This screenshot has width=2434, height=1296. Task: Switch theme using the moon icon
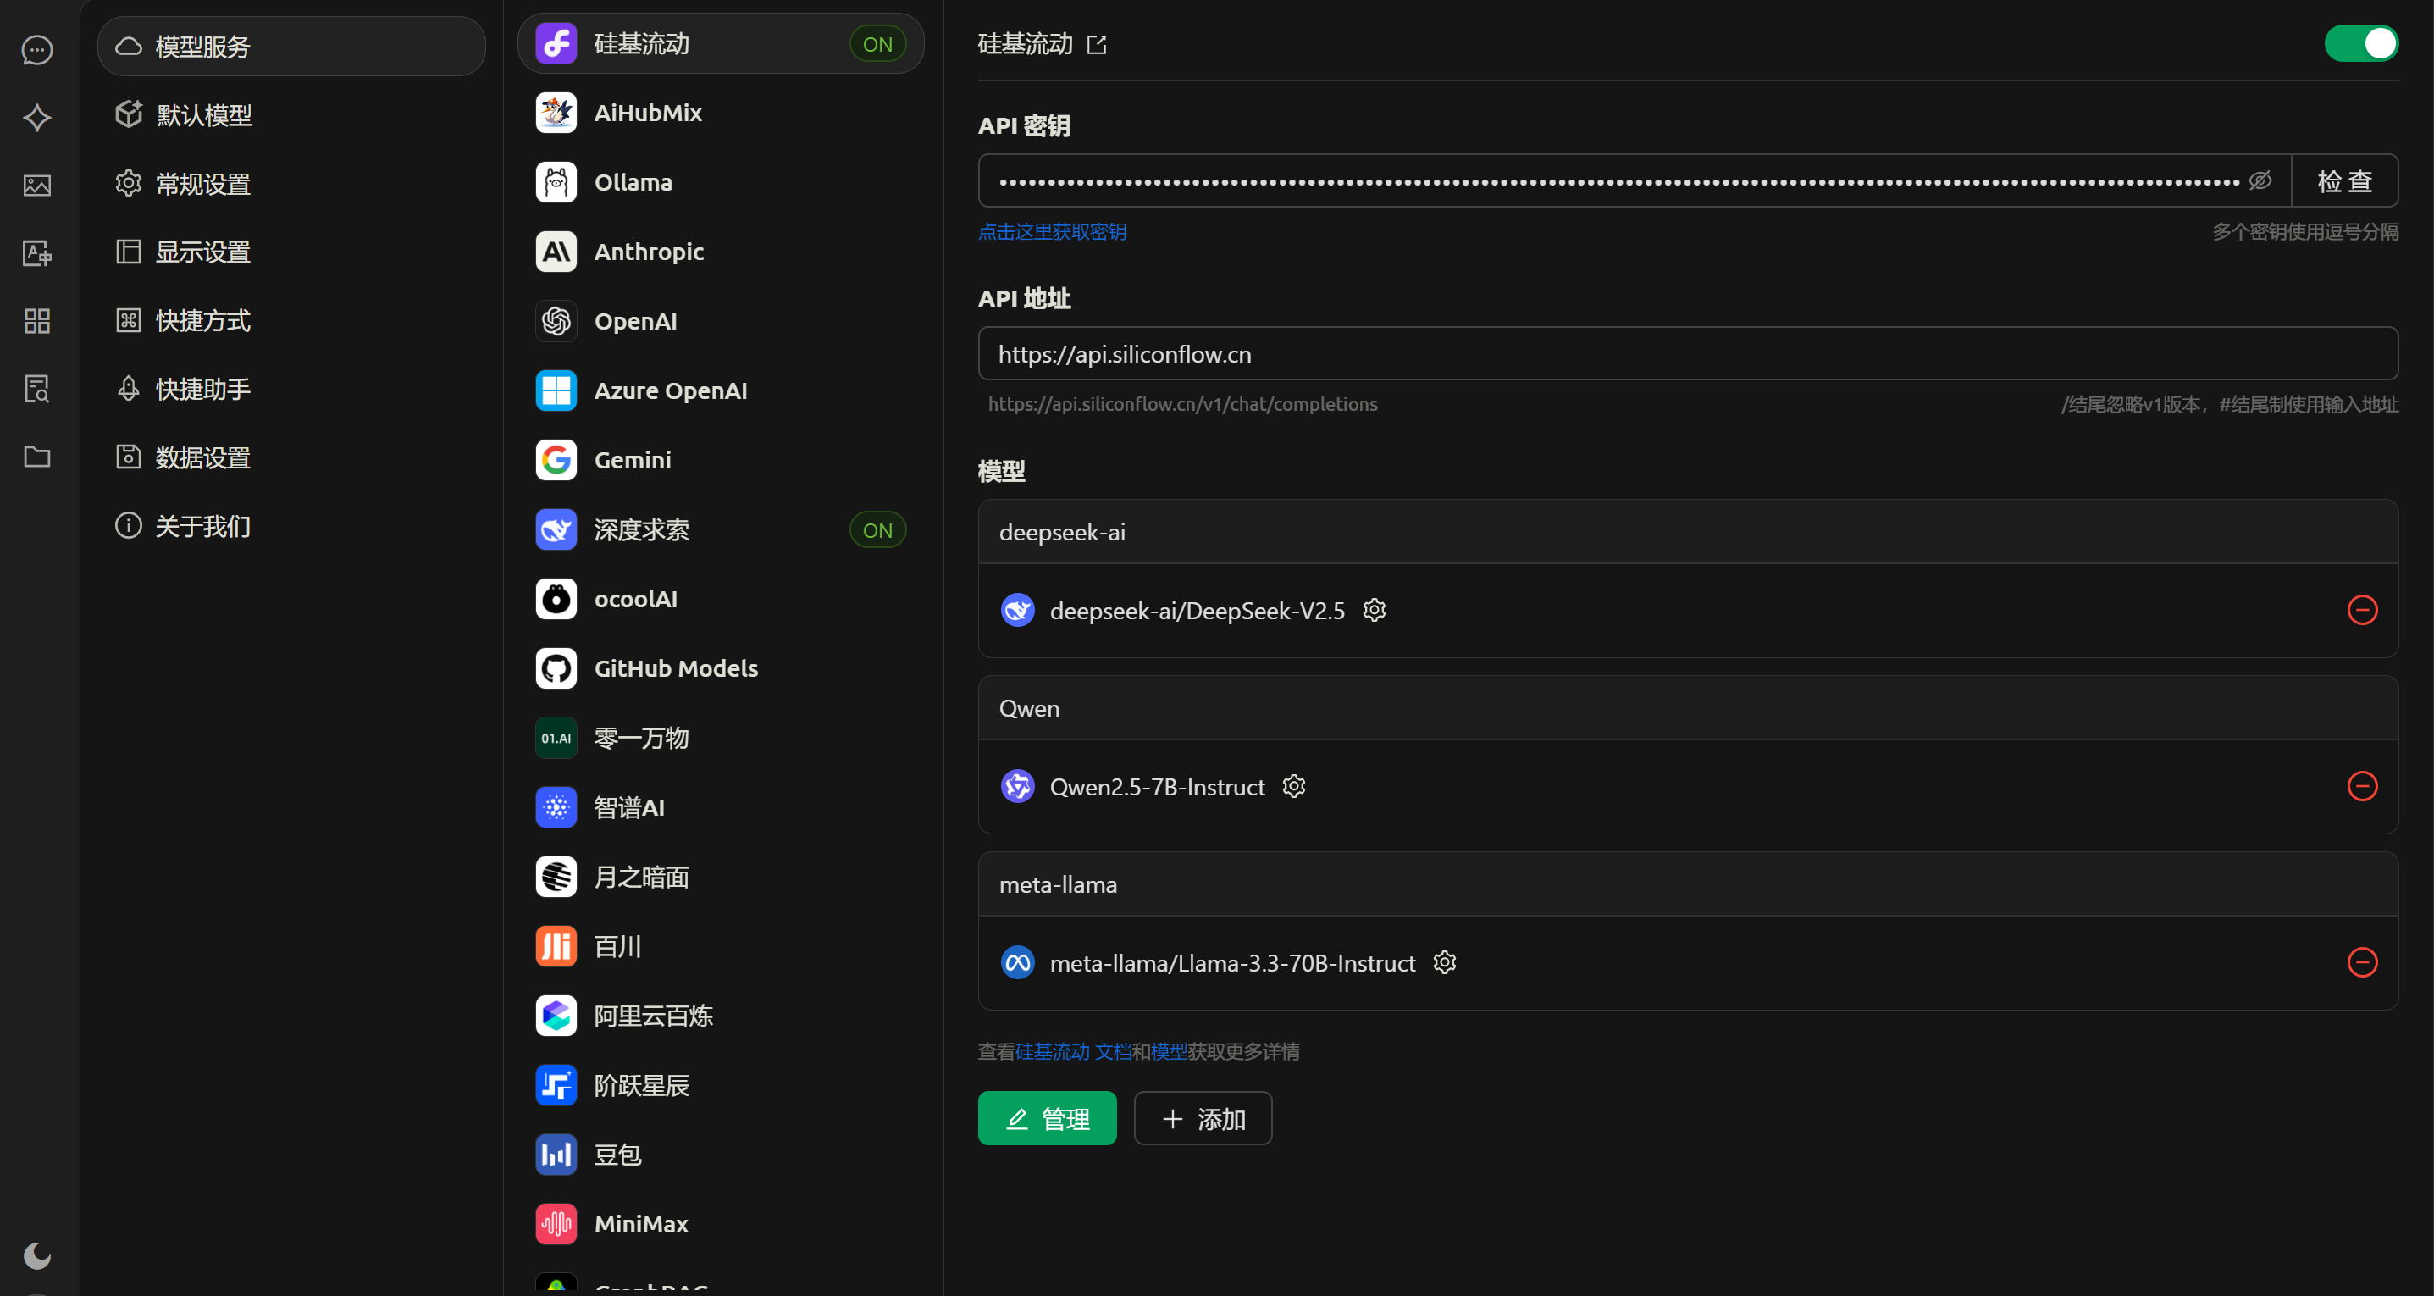click(x=37, y=1255)
